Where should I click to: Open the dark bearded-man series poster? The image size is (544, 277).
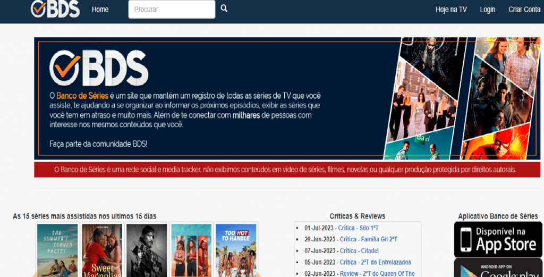pyautogui.click(x=147, y=250)
